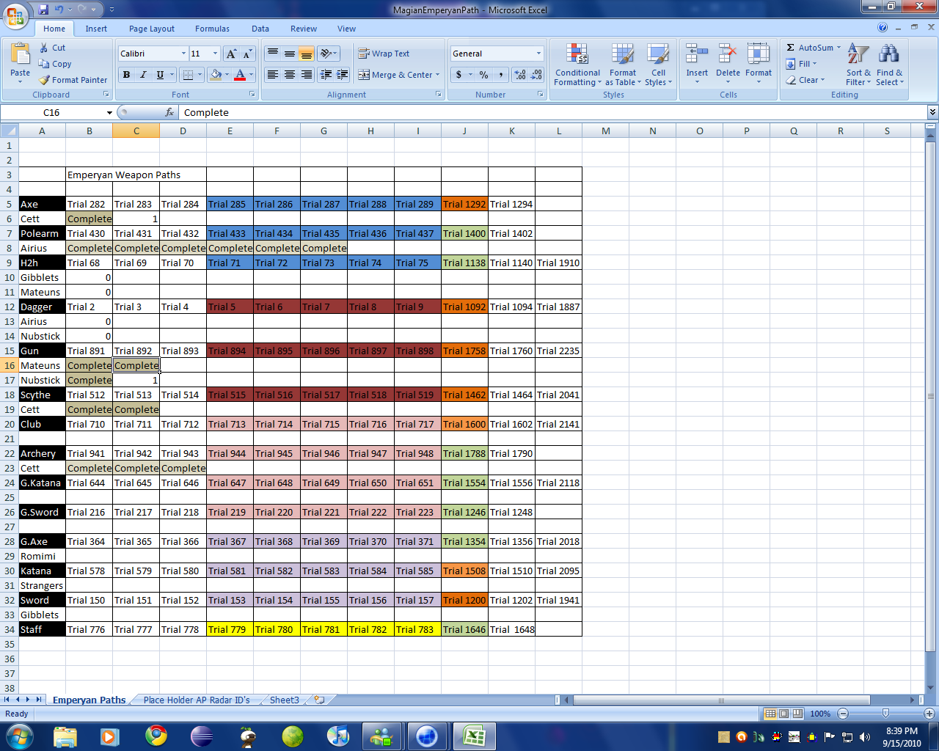939x751 pixels.
Task: Open the font name dropdown showing Calibri
Action: (183, 54)
